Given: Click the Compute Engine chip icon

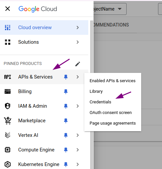Looking at the screenshot, I should coord(8,150).
